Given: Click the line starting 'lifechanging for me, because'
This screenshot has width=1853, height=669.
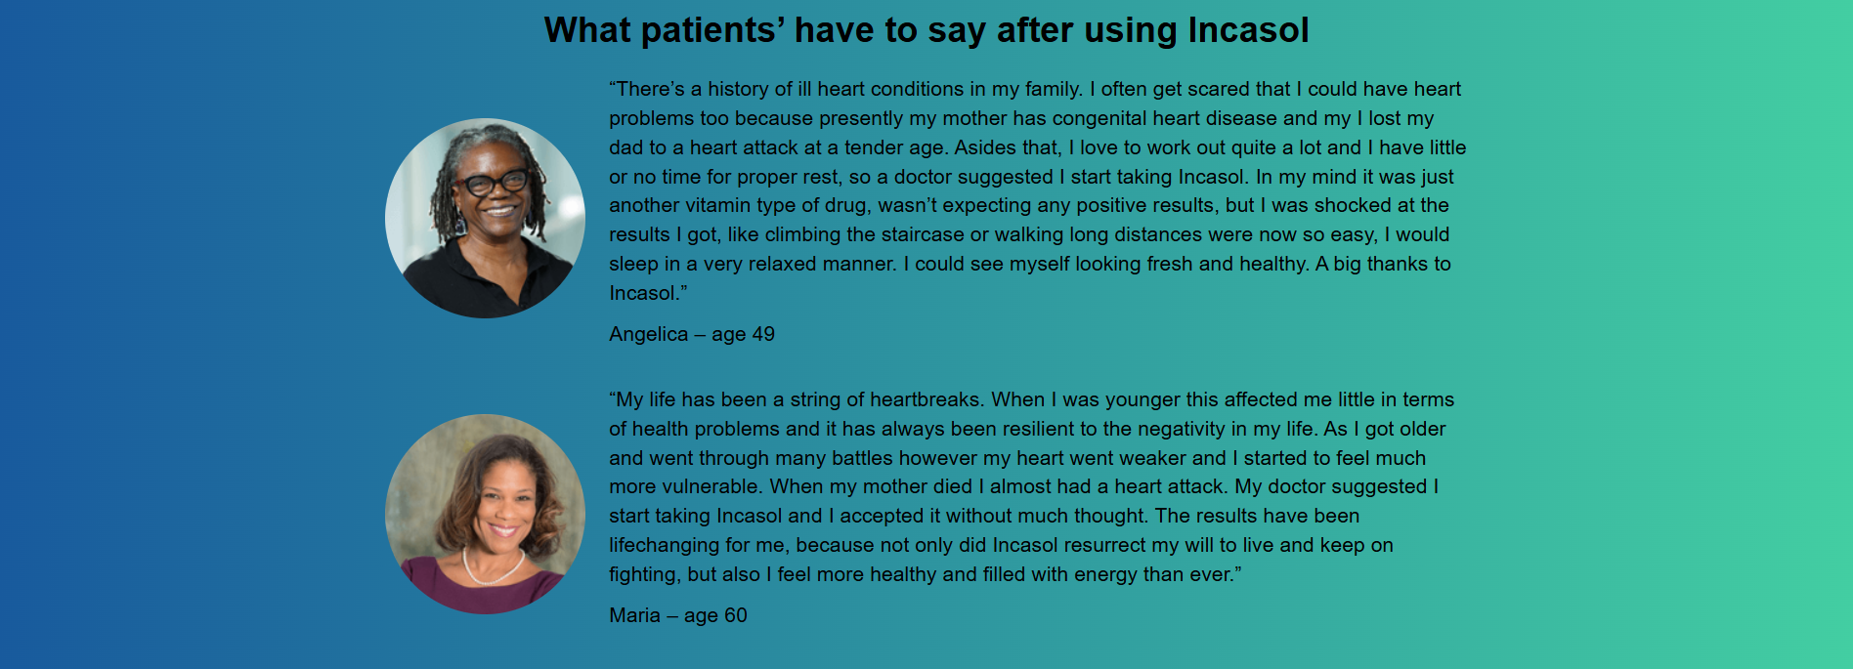Looking at the screenshot, I should pyautogui.click(x=1001, y=545).
